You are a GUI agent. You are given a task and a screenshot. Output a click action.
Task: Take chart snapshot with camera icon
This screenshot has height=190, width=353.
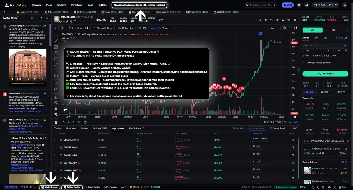[x=296, y=28]
